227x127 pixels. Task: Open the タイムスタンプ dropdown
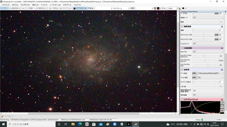click(x=208, y=44)
